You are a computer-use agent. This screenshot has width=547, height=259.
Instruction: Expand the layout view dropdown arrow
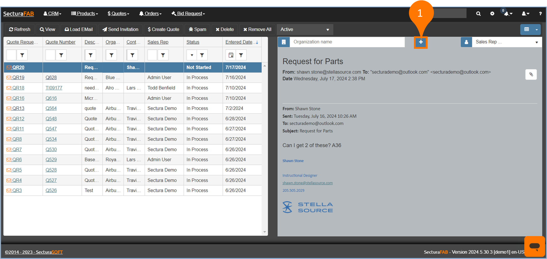click(x=537, y=29)
